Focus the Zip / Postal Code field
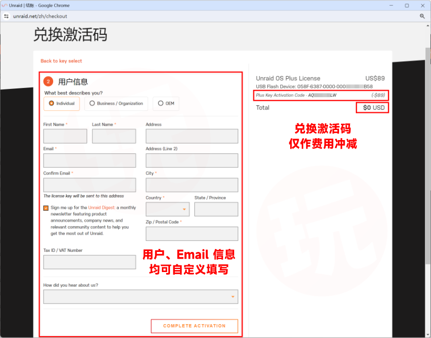 point(192,234)
